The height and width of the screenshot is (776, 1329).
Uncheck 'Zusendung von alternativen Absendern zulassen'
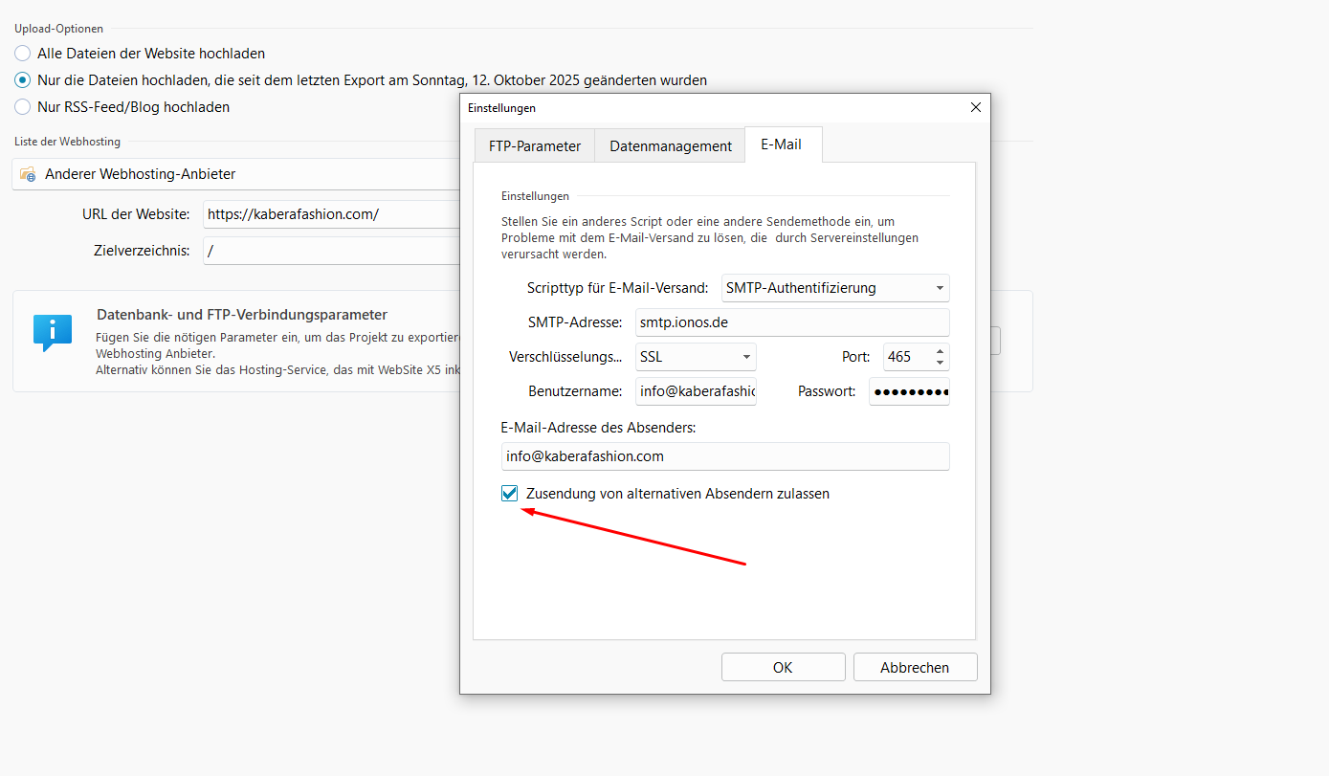(510, 494)
